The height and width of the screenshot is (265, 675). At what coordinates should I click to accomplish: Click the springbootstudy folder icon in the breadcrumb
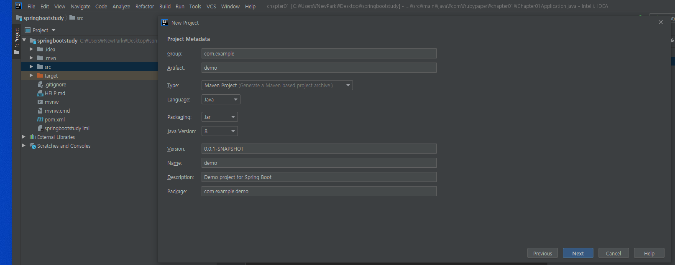19,18
